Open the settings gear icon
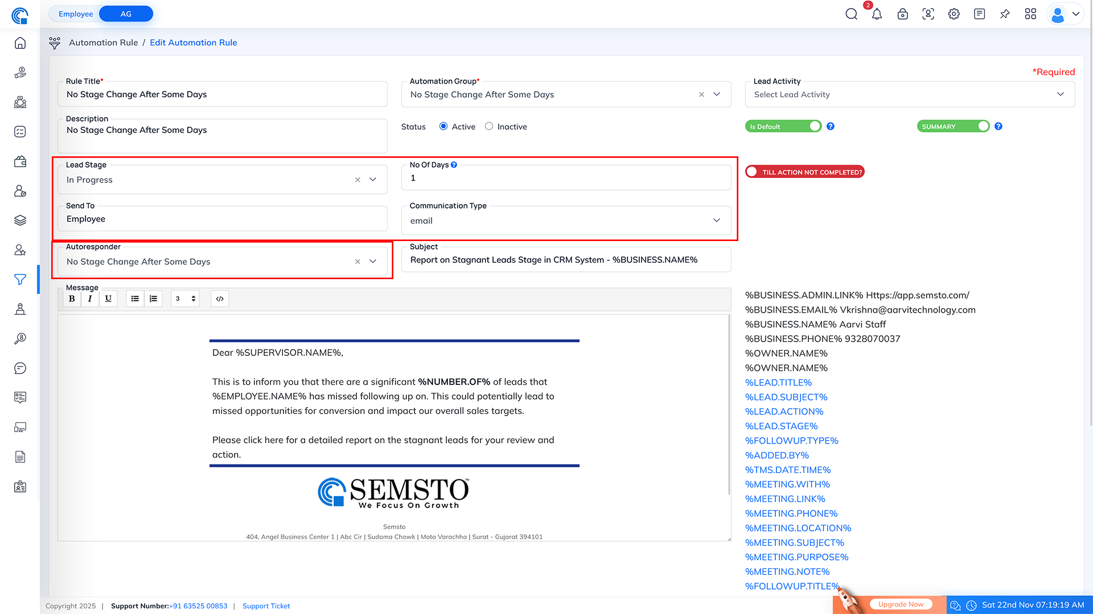The height and width of the screenshot is (614, 1093). [x=954, y=14]
